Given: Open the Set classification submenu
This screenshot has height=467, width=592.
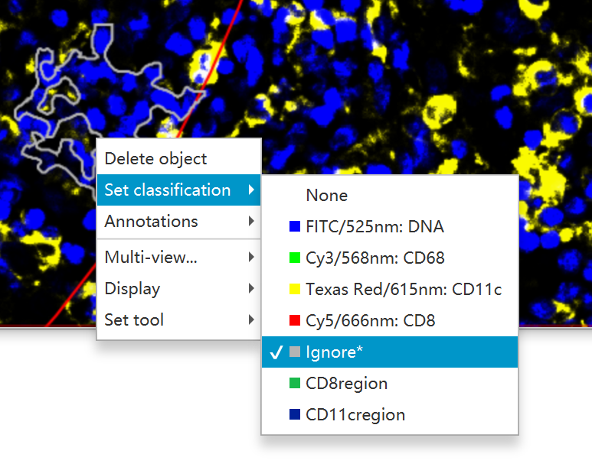Looking at the screenshot, I should 167,190.
